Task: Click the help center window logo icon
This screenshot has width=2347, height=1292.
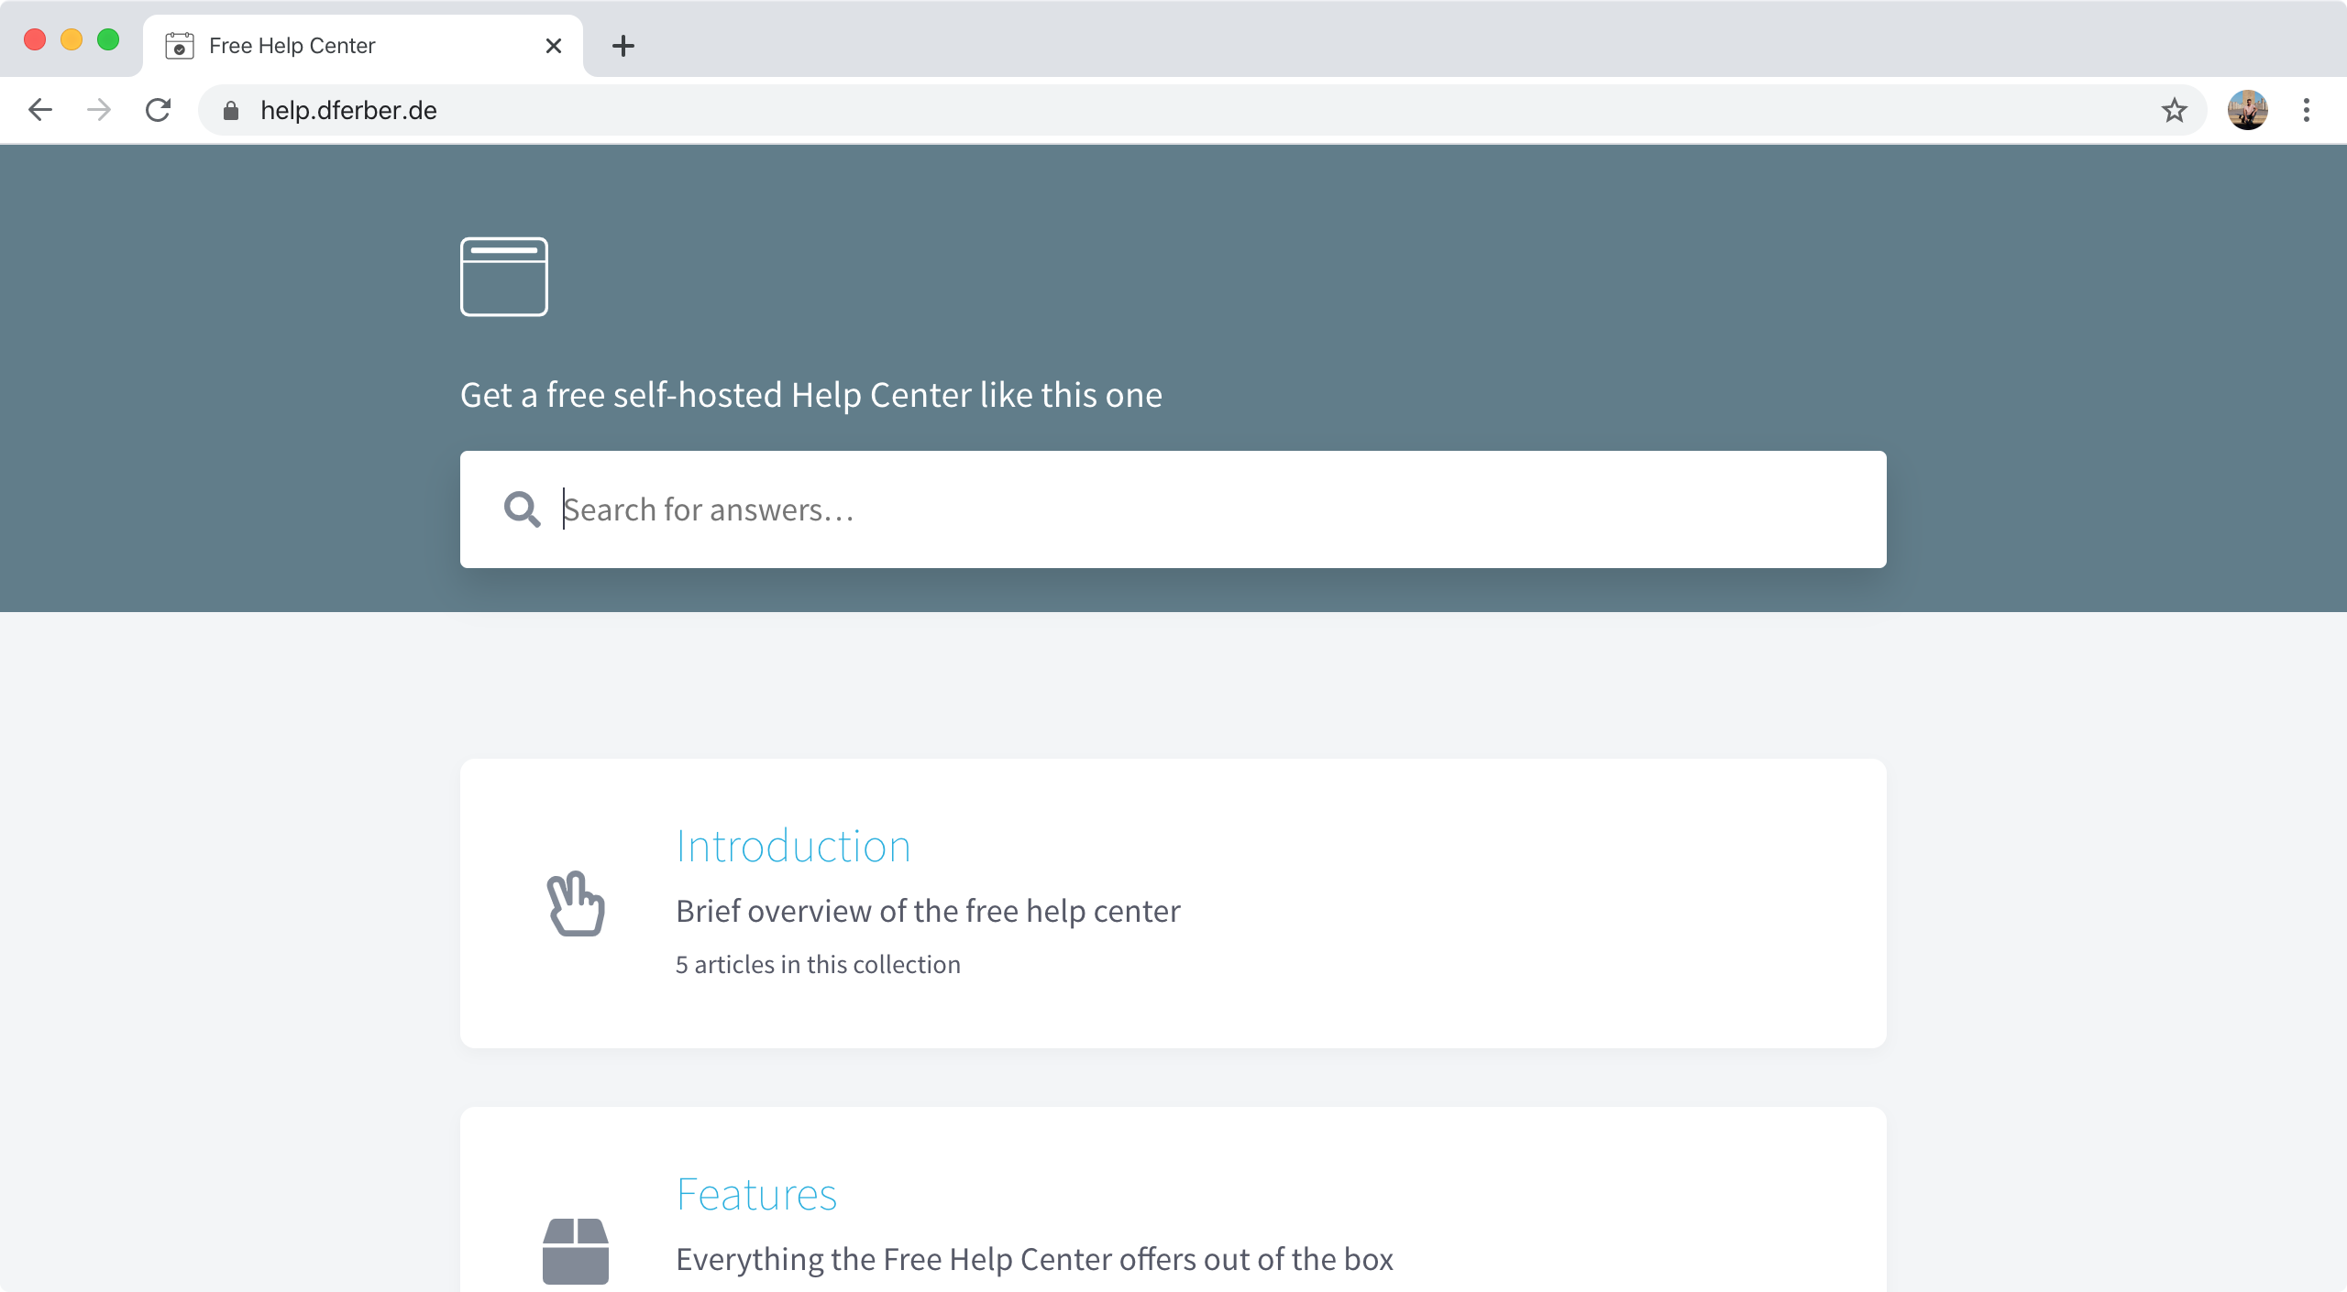Action: click(x=503, y=277)
